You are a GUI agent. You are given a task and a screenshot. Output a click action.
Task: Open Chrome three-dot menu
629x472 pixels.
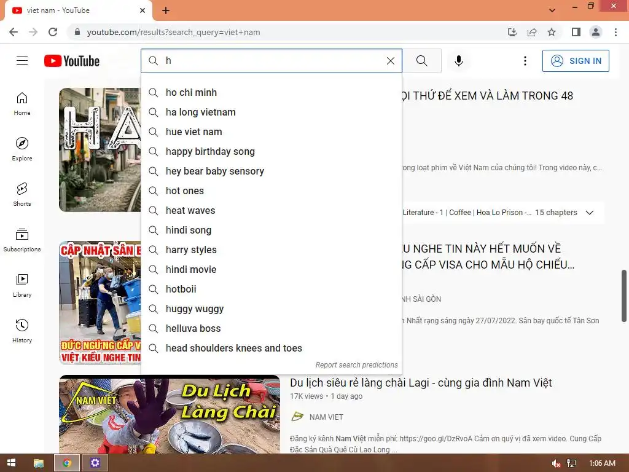coord(615,32)
